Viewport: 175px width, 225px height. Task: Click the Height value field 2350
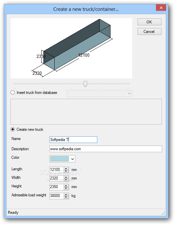[x=57, y=187]
